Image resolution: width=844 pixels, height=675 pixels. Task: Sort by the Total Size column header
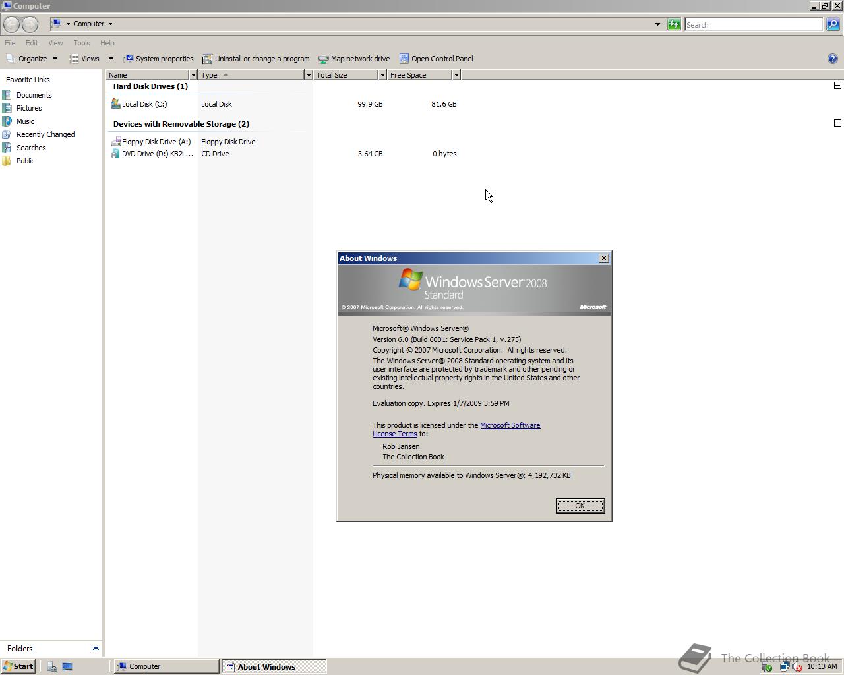coord(346,75)
